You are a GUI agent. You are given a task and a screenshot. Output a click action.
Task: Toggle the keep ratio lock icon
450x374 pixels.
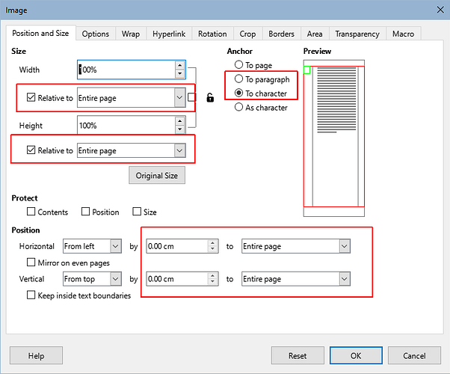point(210,98)
